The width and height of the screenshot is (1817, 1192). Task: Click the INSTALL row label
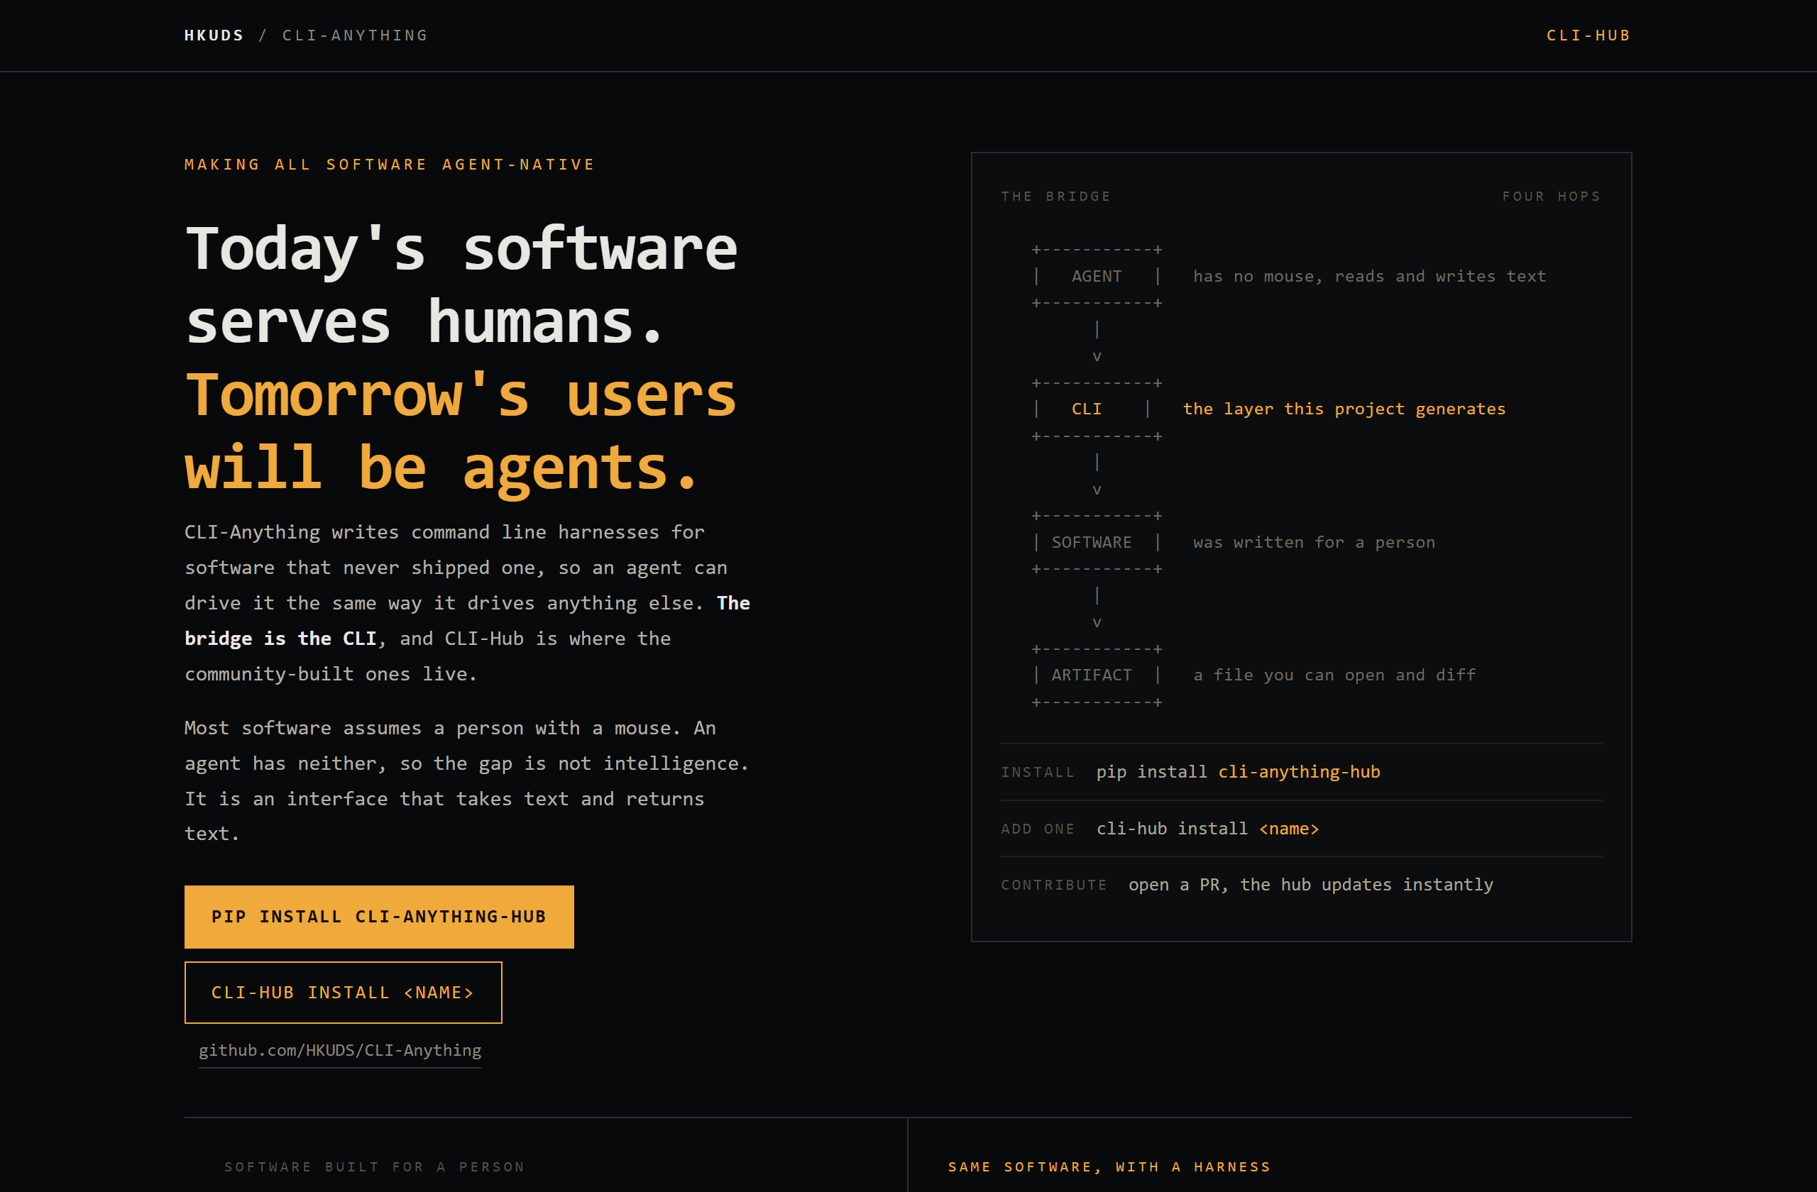(1038, 772)
